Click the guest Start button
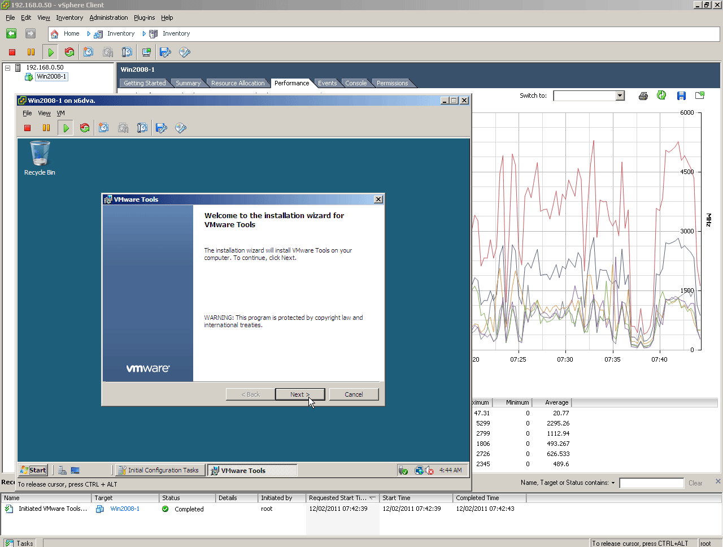723x547 pixels. pos(34,470)
